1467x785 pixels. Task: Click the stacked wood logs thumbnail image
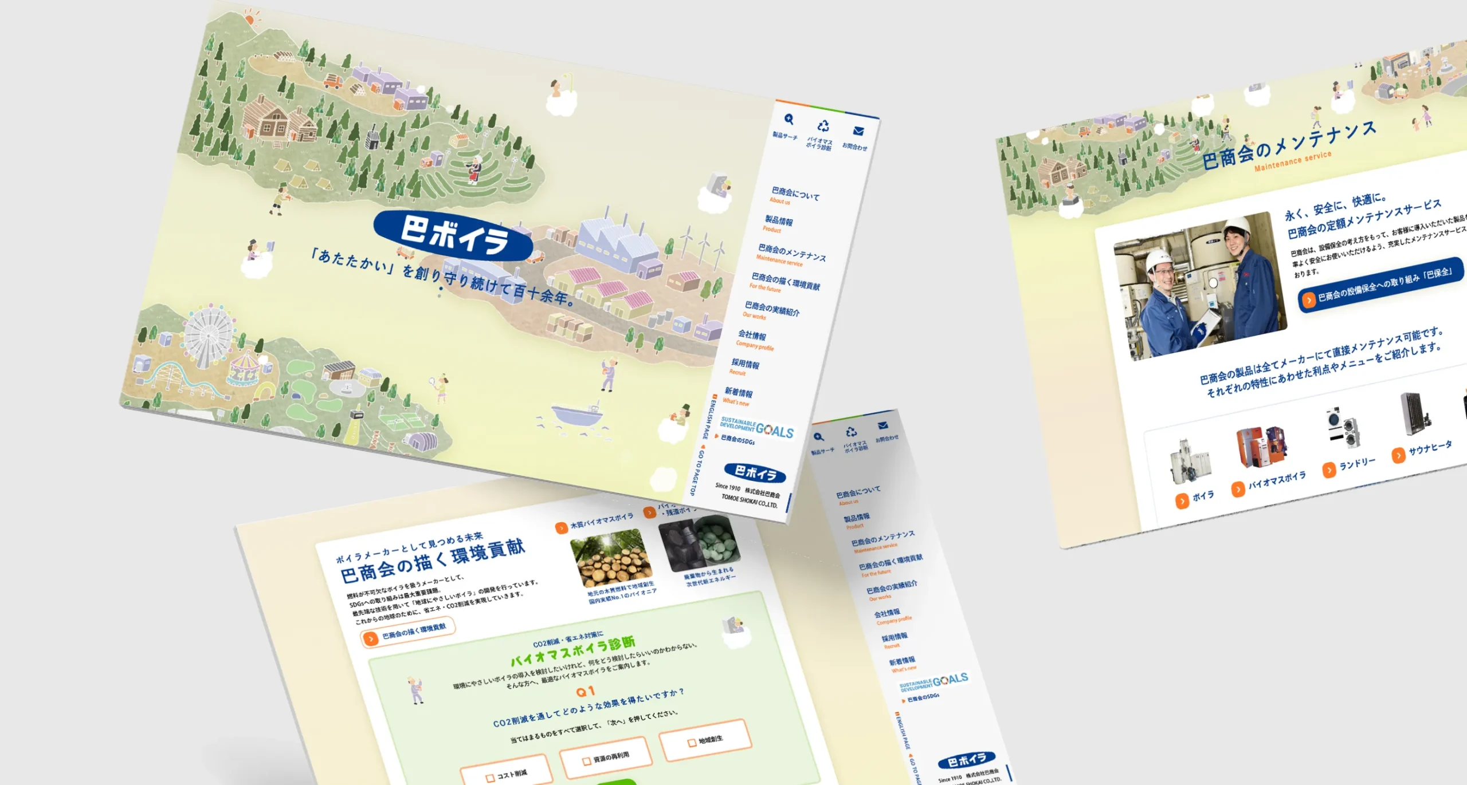612,558
